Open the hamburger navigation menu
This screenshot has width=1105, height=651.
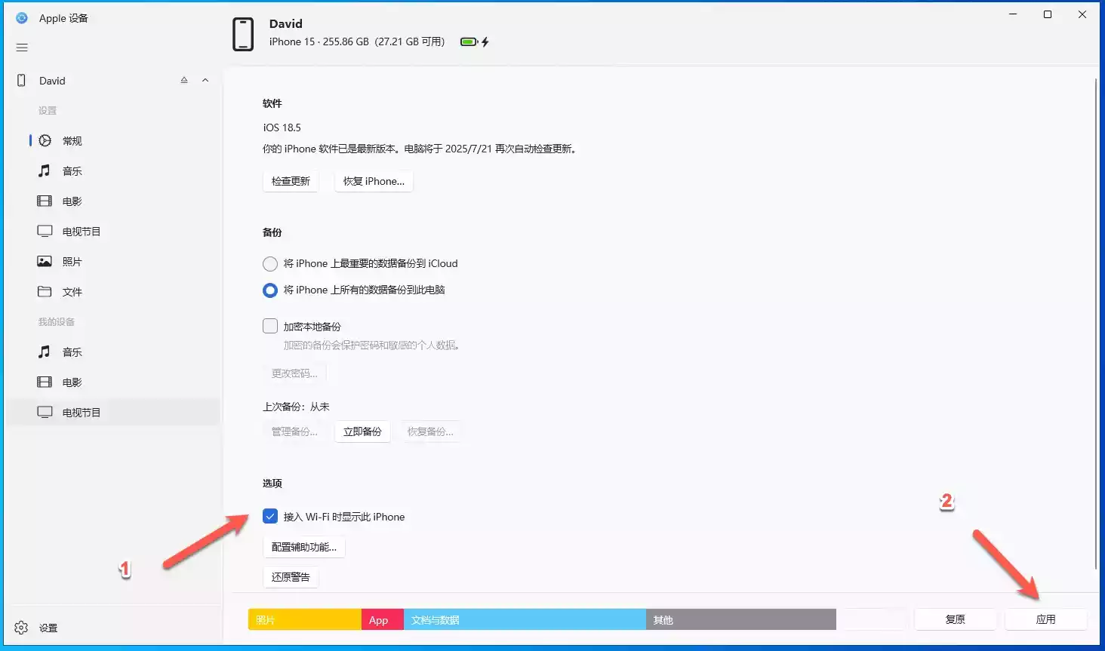point(22,48)
